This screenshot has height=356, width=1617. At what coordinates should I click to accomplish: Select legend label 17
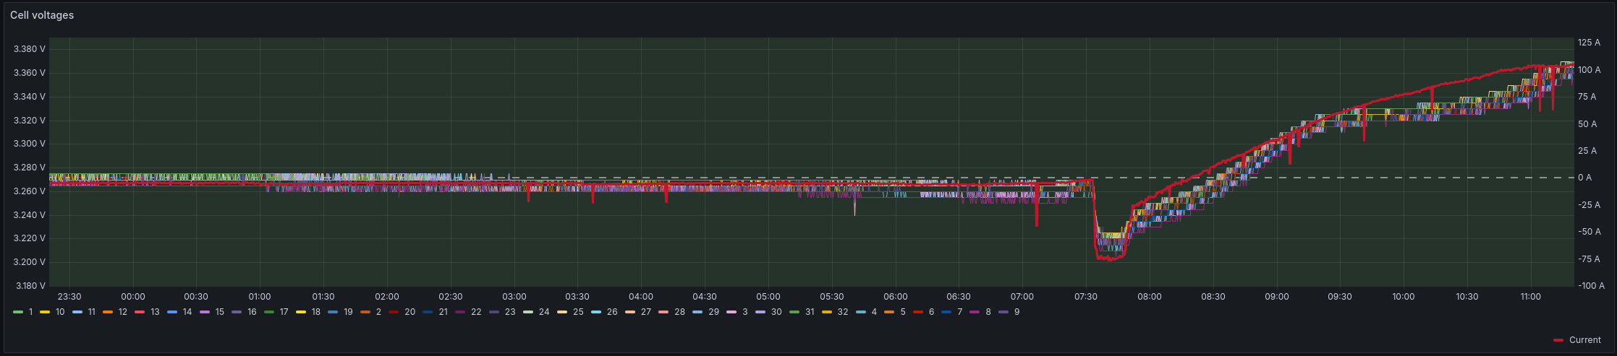pos(284,312)
